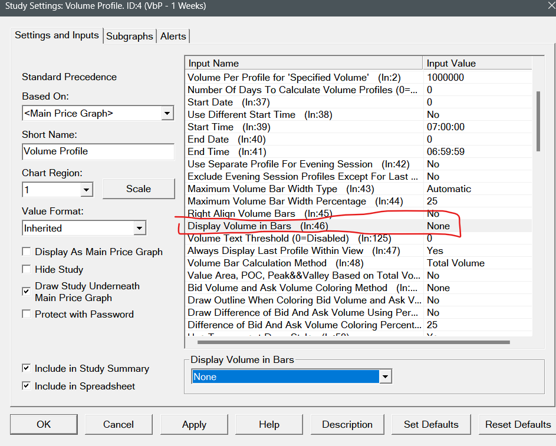The image size is (556, 446).
Task: Click the 07:00:00 start time value
Action: click(x=446, y=127)
